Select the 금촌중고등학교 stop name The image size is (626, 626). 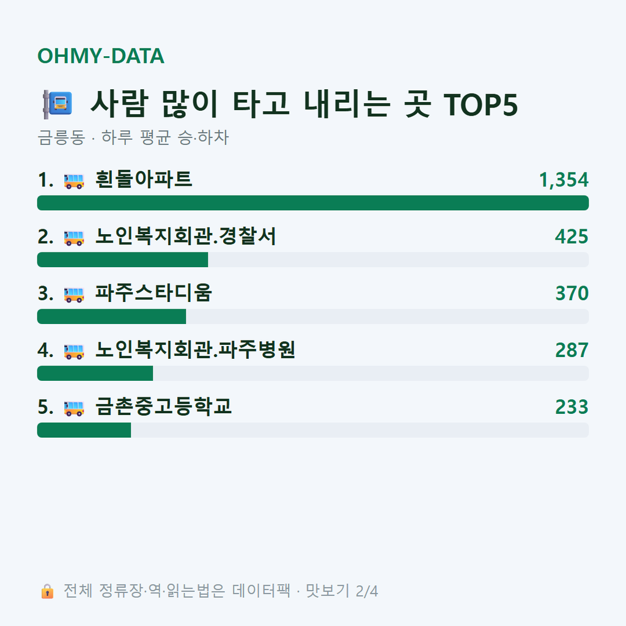tap(163, 407)
